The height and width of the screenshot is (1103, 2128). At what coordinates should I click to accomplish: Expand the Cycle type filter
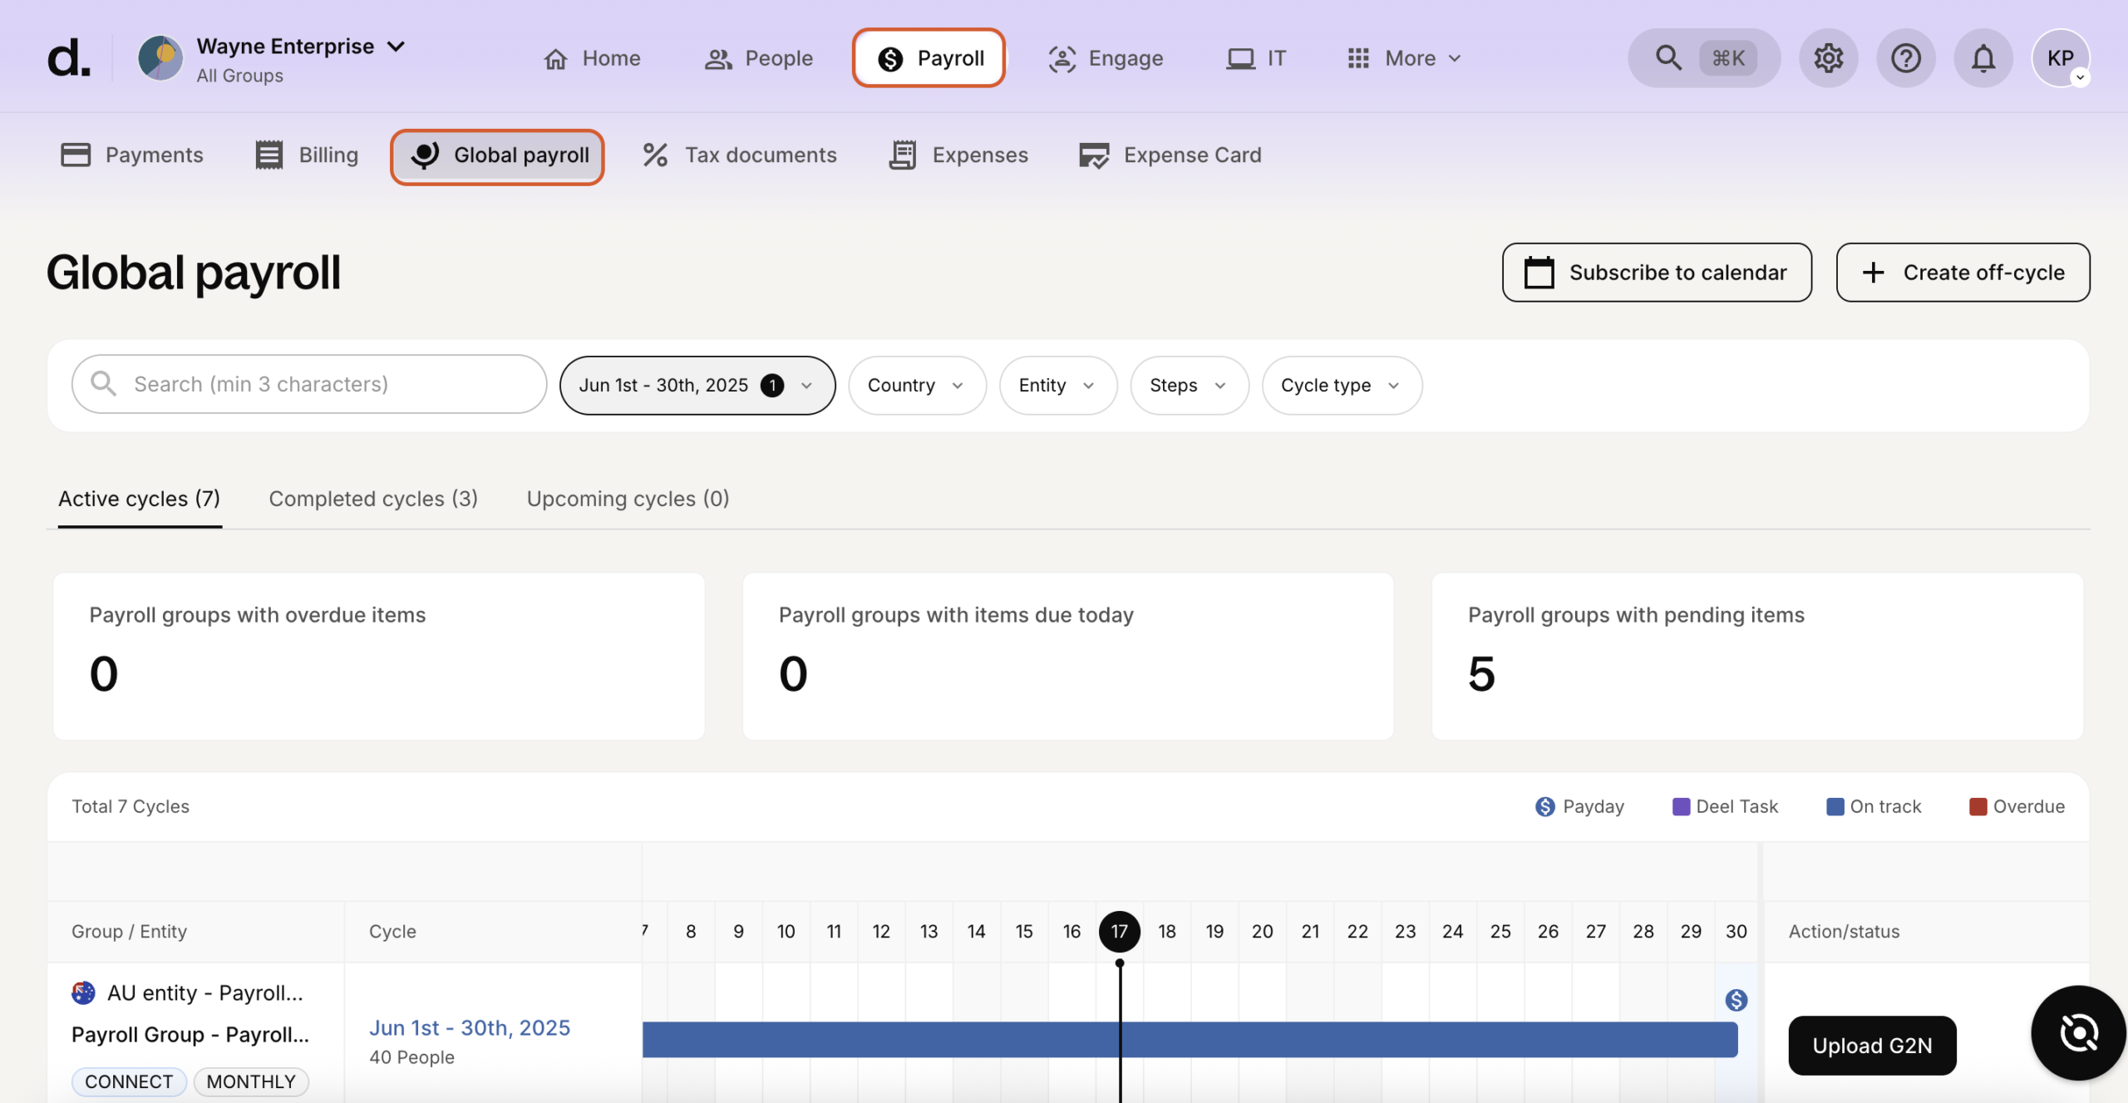[1340, 385]
